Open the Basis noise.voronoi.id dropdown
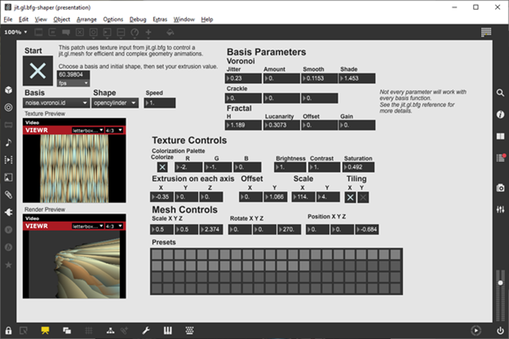 56,103
